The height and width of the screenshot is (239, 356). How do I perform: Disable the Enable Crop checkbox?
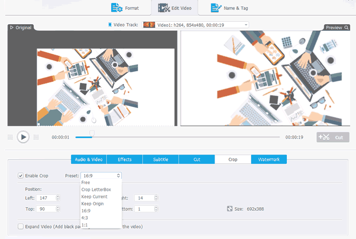pos(21,176)
